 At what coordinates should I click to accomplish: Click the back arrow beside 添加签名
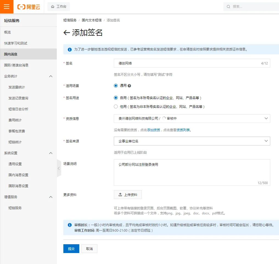[x=66, y=32]
